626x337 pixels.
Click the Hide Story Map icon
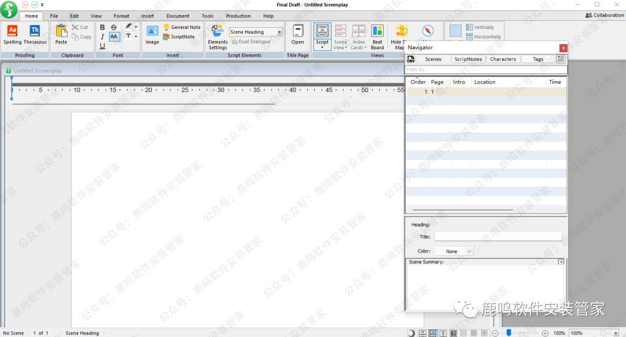click(401, 31)
